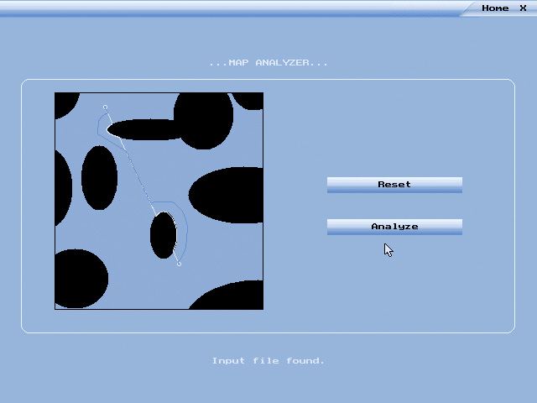Select the path start node circle at top
This screenshot has height=403, width=537.
(105, 107)
